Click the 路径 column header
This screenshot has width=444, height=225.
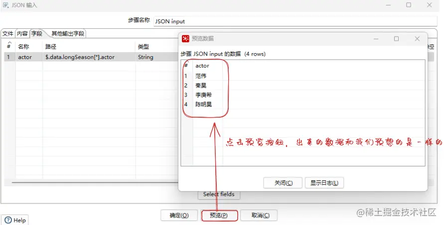89,47
